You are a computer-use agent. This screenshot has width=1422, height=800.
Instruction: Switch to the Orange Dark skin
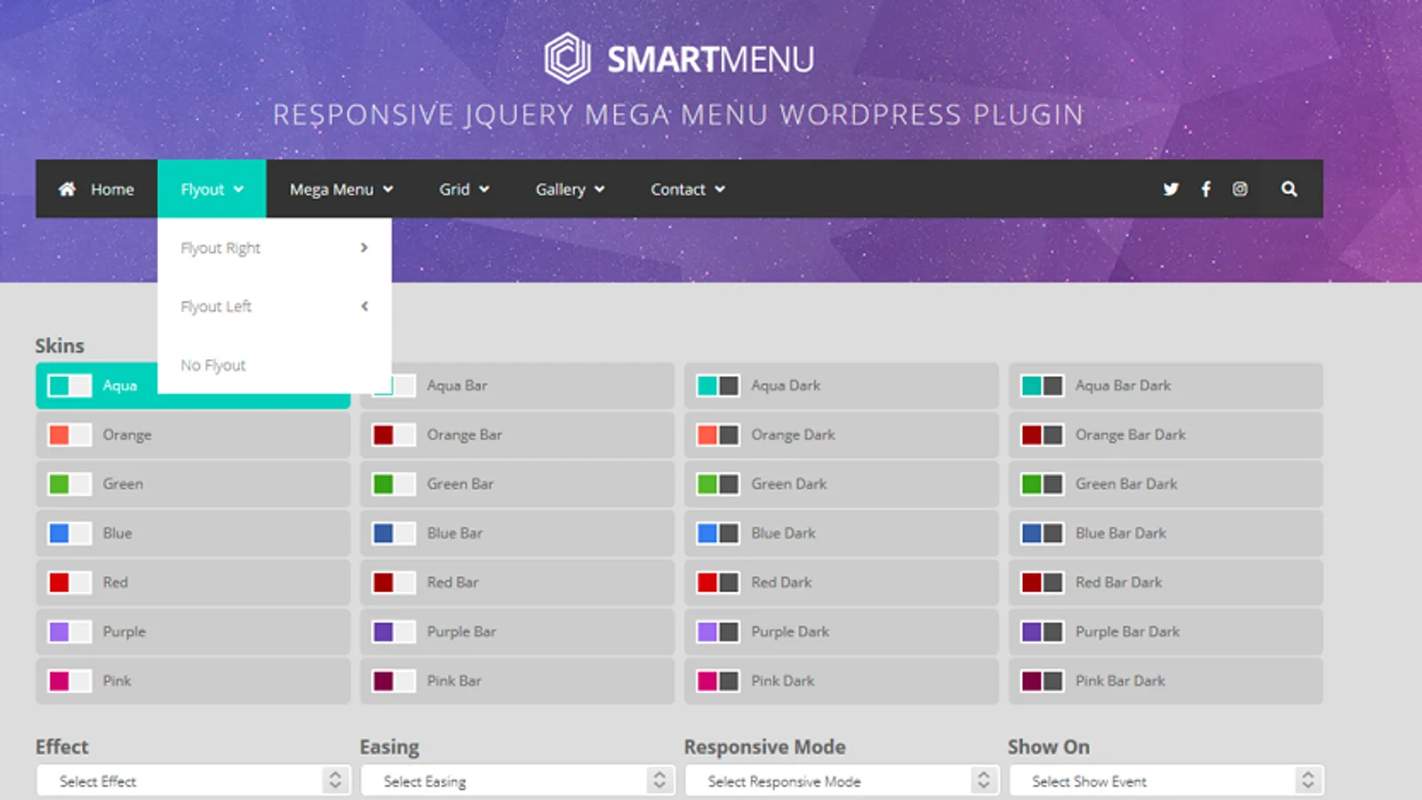[842, 435]
